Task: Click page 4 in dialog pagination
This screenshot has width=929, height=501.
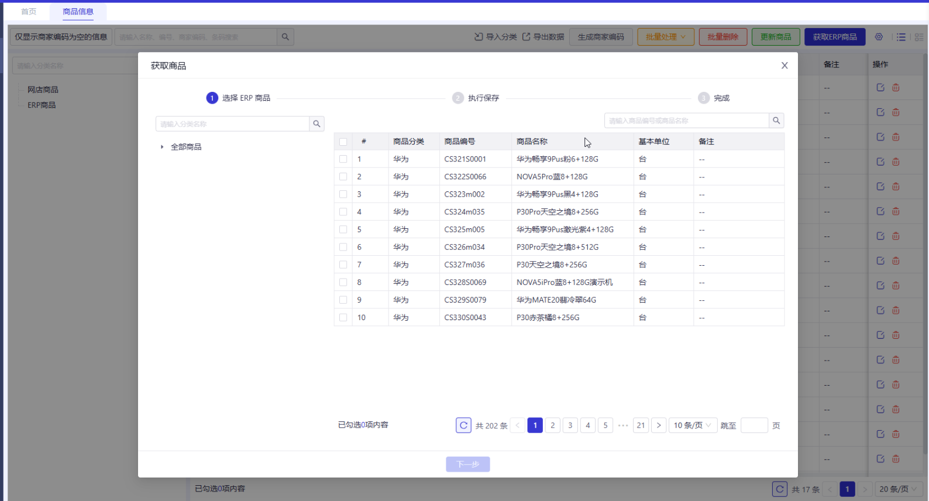Action: click(x=588, y=425)
